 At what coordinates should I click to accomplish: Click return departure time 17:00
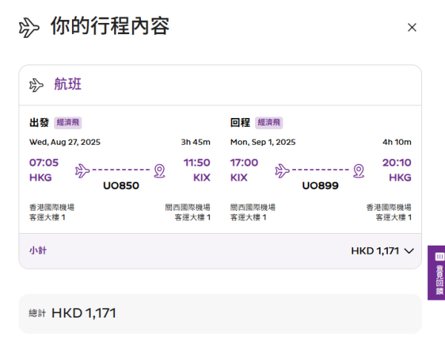click(x=244, y=162)
